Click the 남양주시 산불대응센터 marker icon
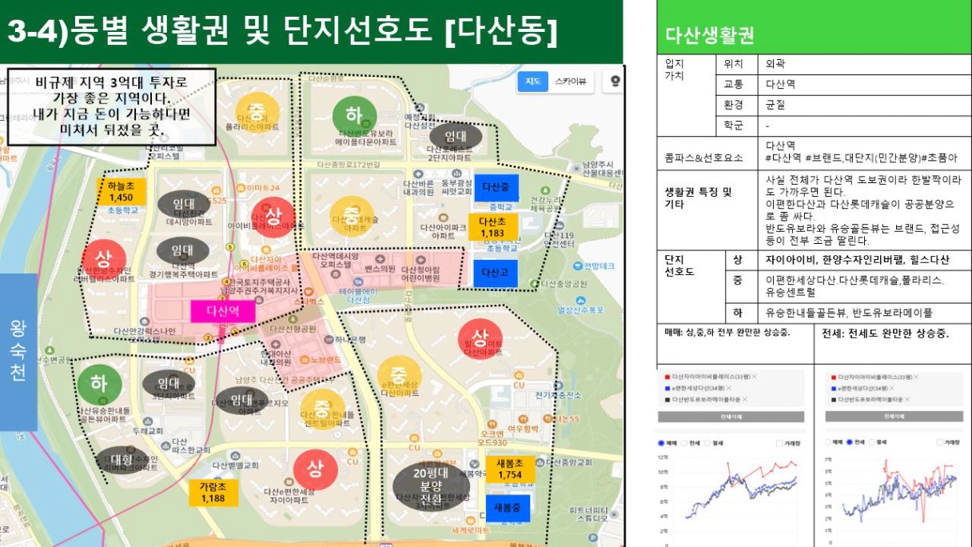Screen dimensions: 972x547 pos(576,169)
